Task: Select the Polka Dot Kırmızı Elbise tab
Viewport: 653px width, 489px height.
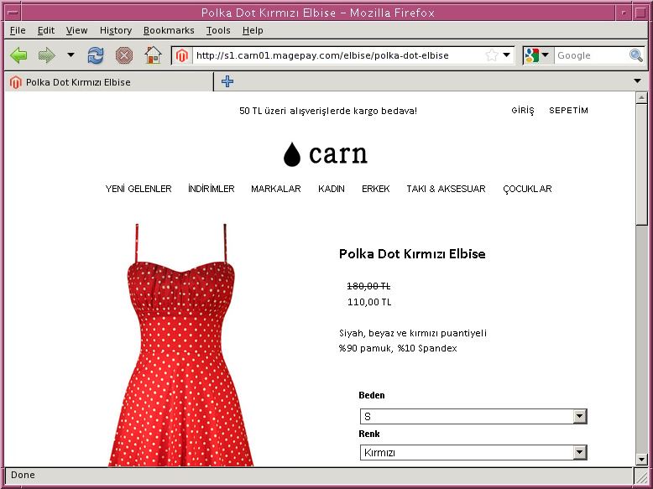Action: [x=109, y=82]
